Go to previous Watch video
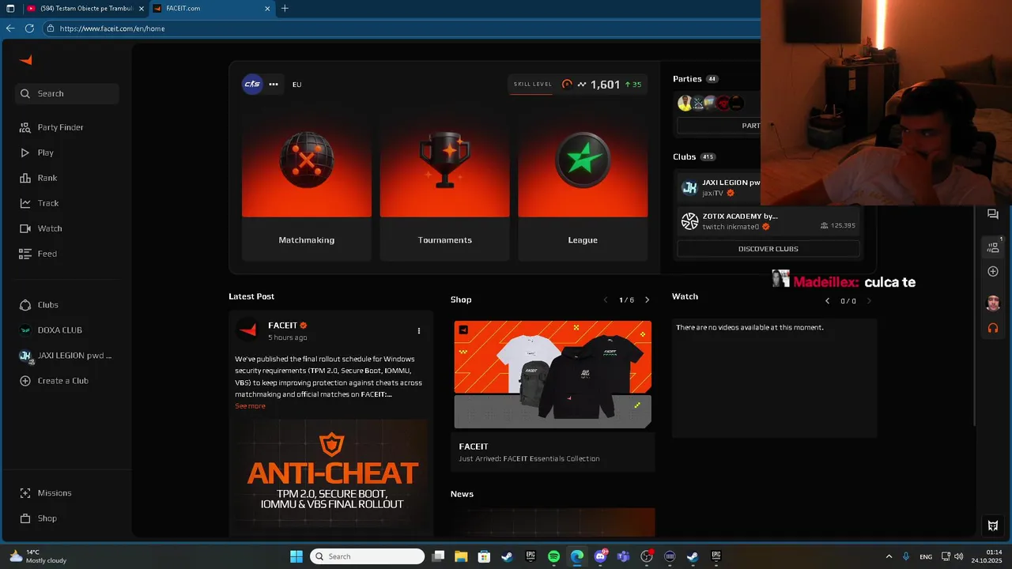This screenshot has width=1012, height=569. pyautogui.click(x=828, y=301)
